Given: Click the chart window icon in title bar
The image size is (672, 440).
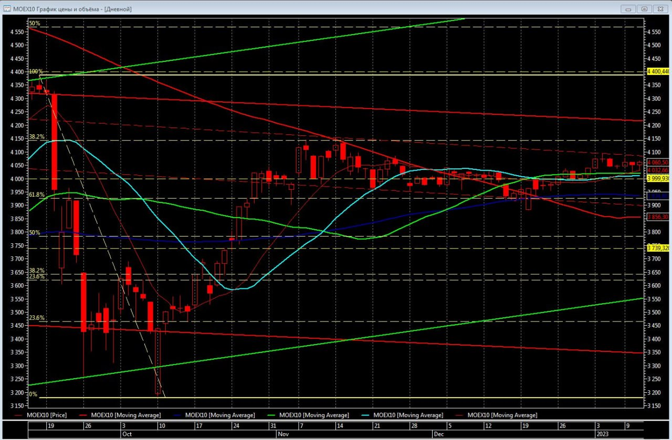Looking at the screenshot, I should 7,9.
